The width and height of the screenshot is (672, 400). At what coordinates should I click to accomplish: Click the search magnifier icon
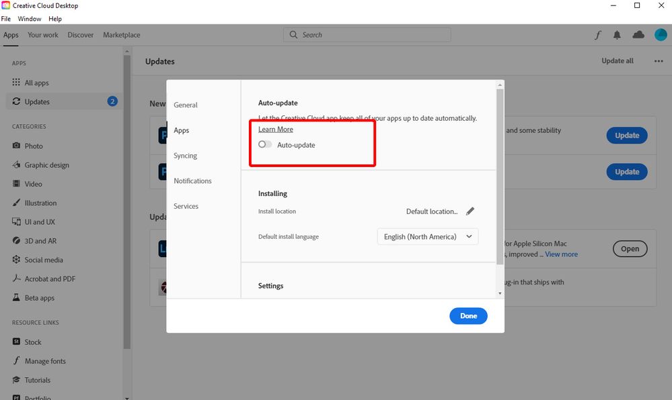293,35
